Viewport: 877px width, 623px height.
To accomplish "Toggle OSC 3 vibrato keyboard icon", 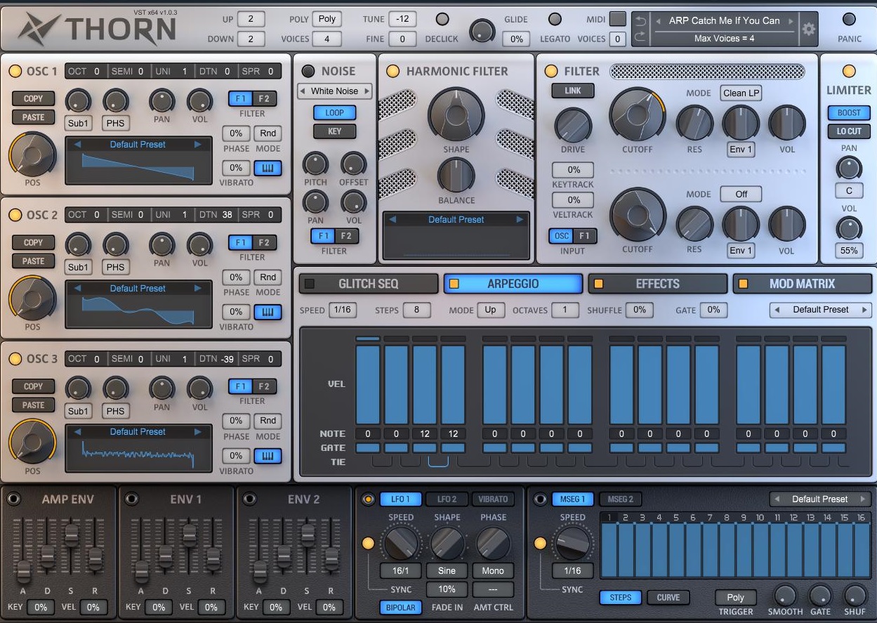I will [268, 456].
